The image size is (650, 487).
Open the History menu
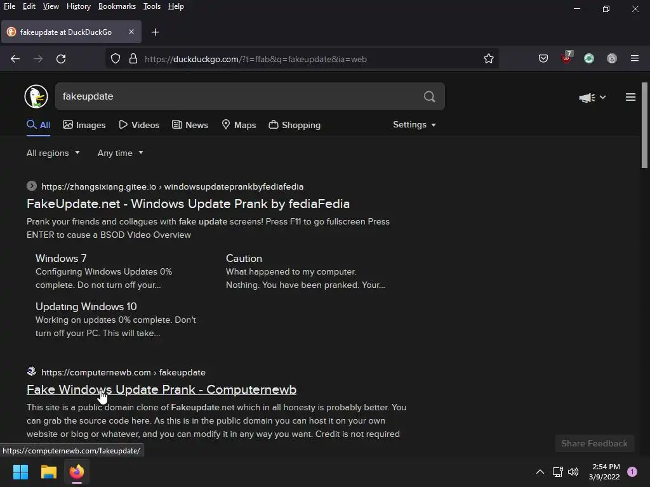(79, 6)
